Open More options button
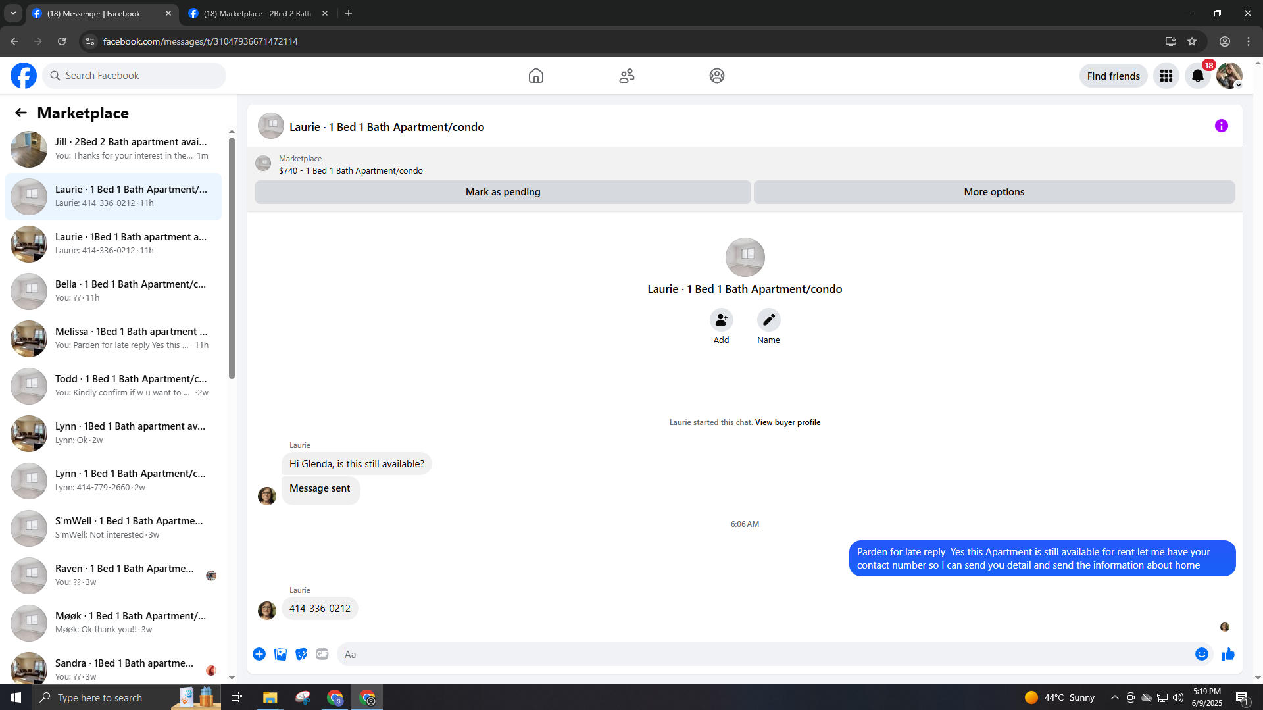 tap(994, 192)
